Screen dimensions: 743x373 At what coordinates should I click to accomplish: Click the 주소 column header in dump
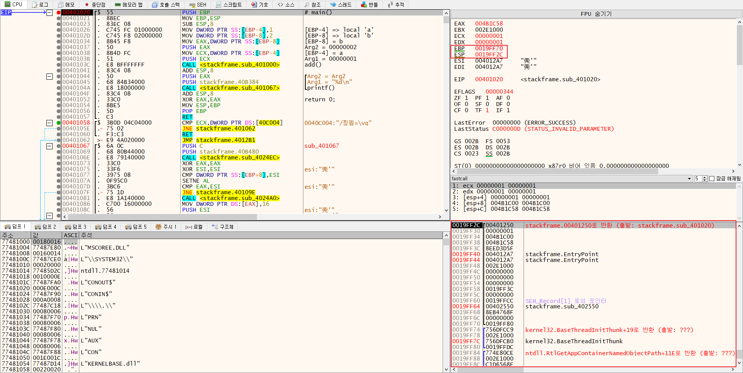15,235
